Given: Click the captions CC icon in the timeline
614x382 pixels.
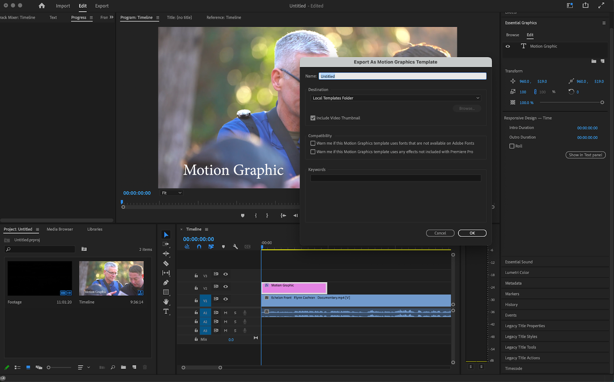Looking at the screenshot, I should tap(248, 246).
